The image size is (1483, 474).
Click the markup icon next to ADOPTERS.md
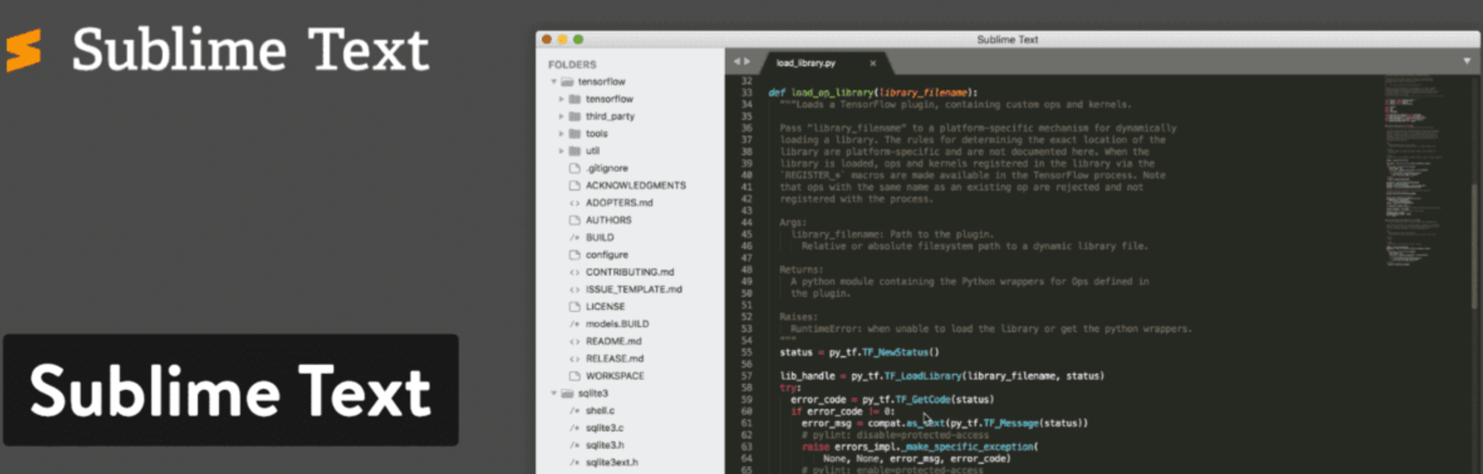tap(574, 203)
